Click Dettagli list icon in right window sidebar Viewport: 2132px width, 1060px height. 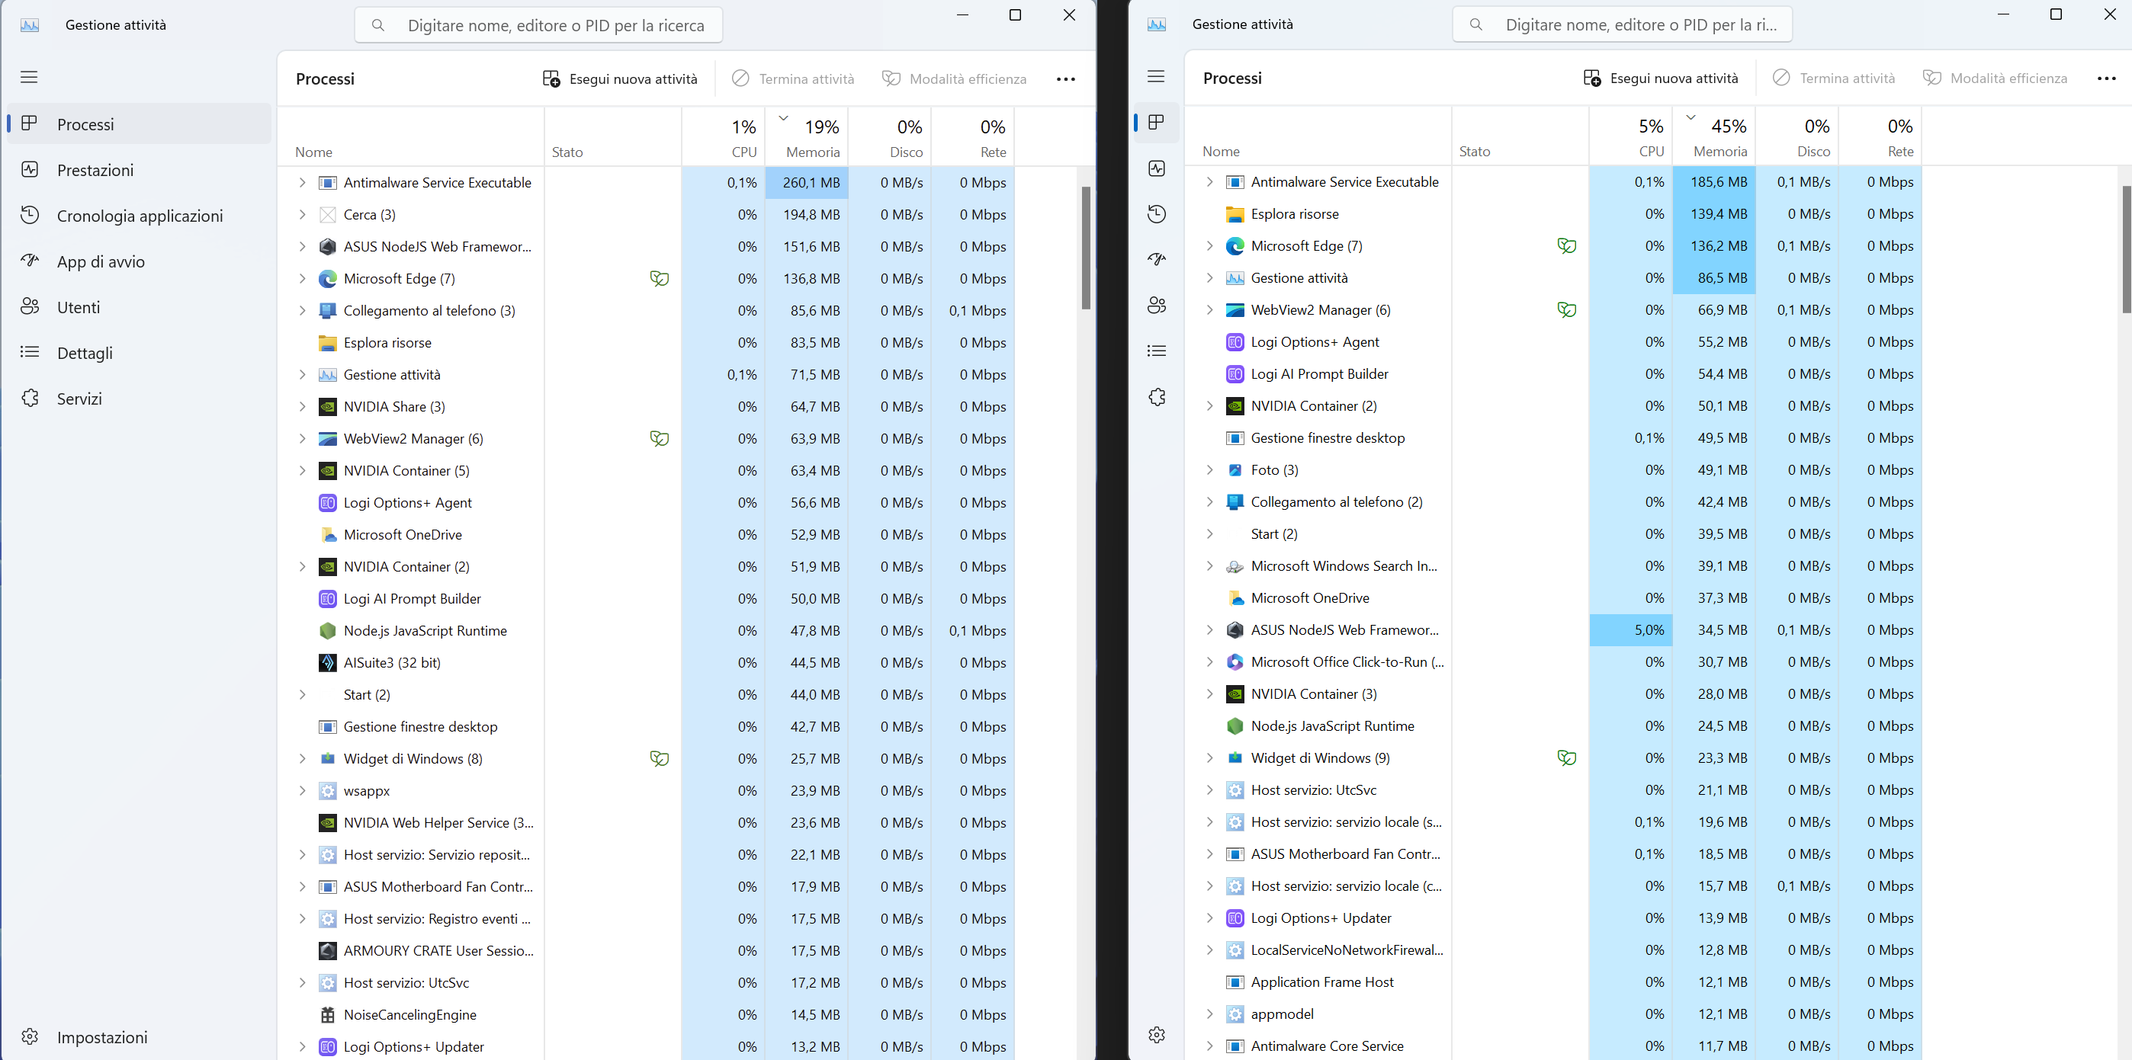click(1157, 351)
